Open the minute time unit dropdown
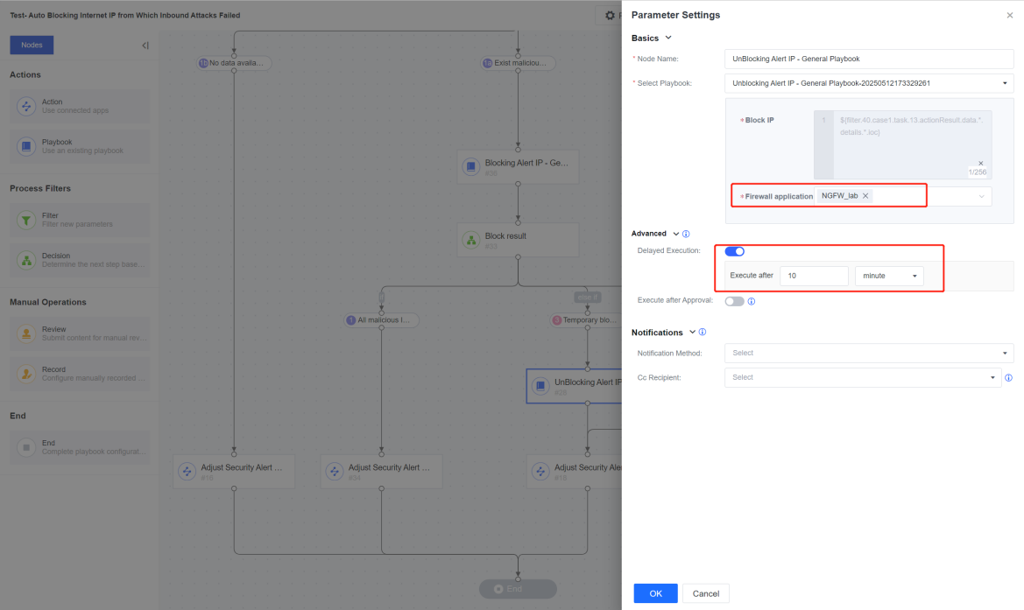 [889, 276]
